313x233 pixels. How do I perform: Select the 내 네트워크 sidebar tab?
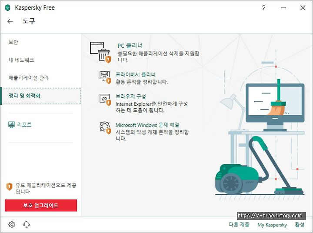(x=21, y=60)
